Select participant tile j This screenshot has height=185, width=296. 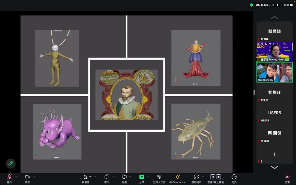(275, 154)
